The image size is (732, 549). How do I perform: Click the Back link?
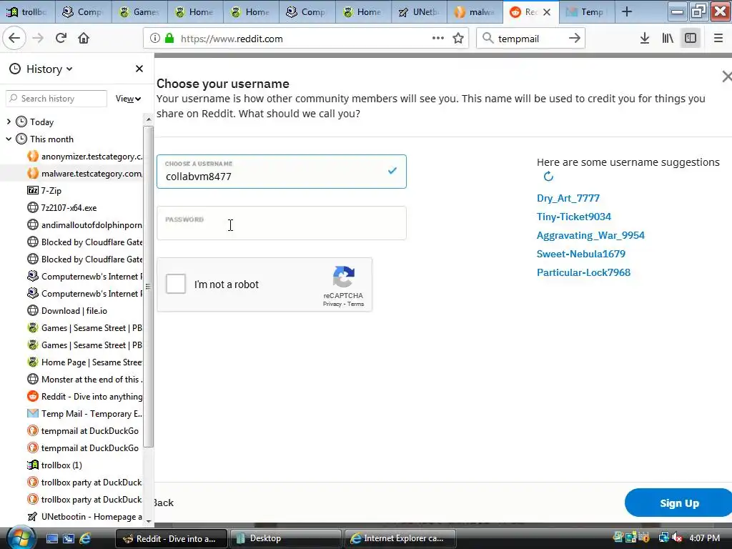click(x=164, y=503)
